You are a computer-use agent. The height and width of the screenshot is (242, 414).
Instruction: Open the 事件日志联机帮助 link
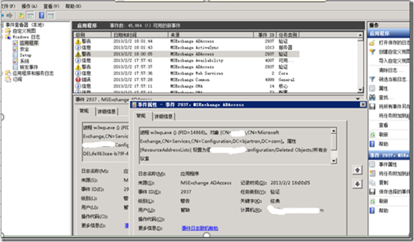(x=200, y=228)
